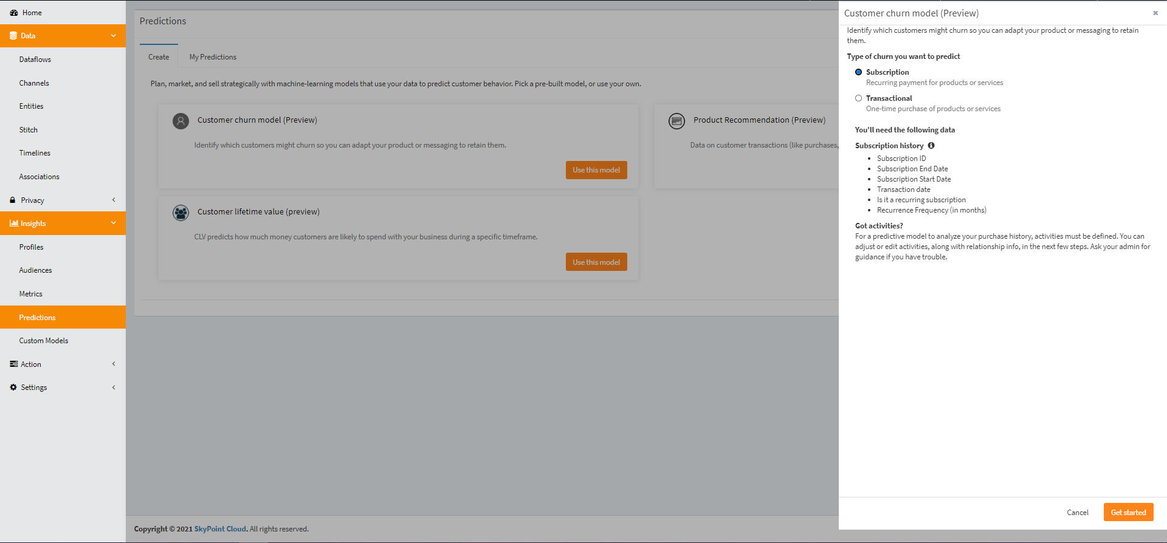Click the Action menu icon
Image resolution: width=1167 pixels, height=543 pixels.
pos(13,364)
